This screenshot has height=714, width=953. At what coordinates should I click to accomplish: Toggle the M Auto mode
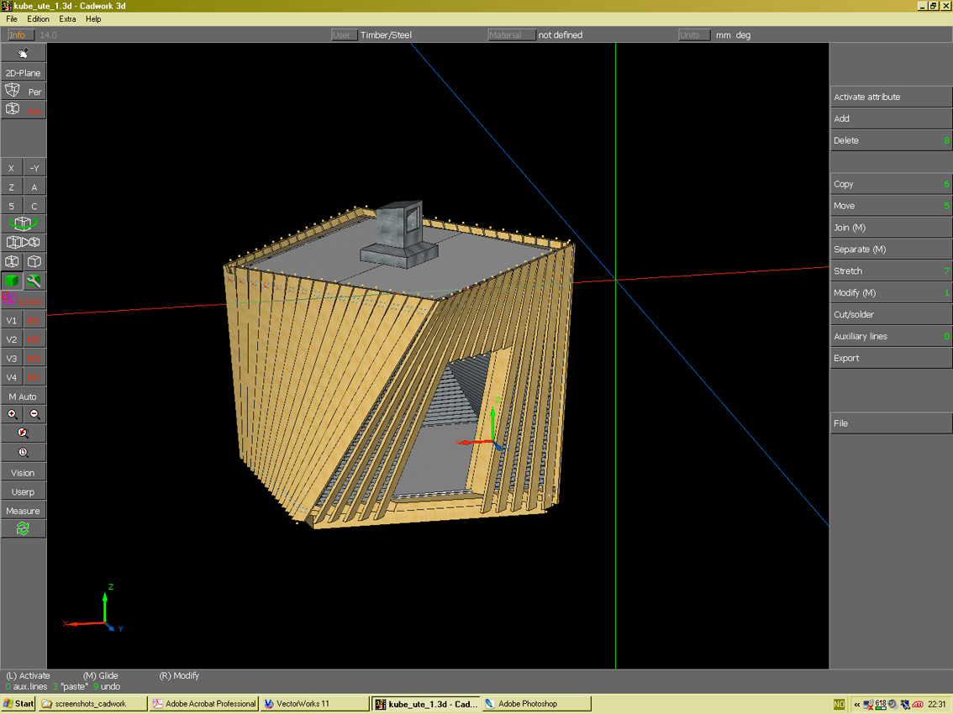(23, 396)
